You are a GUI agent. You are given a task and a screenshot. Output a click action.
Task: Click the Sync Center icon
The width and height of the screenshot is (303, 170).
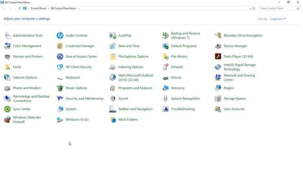pos(8,109)
